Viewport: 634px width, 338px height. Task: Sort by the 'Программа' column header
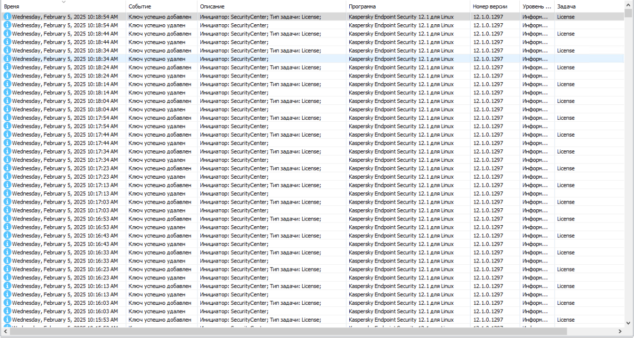[408, 6]
